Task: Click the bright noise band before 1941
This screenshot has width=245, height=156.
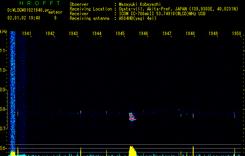Action: [x=13, y=91]
